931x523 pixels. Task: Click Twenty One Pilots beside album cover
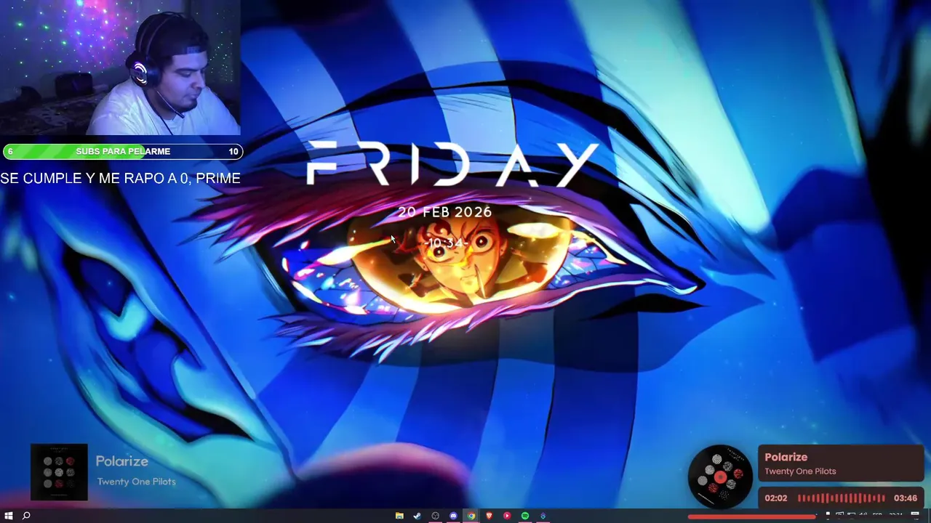click(137, 481)
